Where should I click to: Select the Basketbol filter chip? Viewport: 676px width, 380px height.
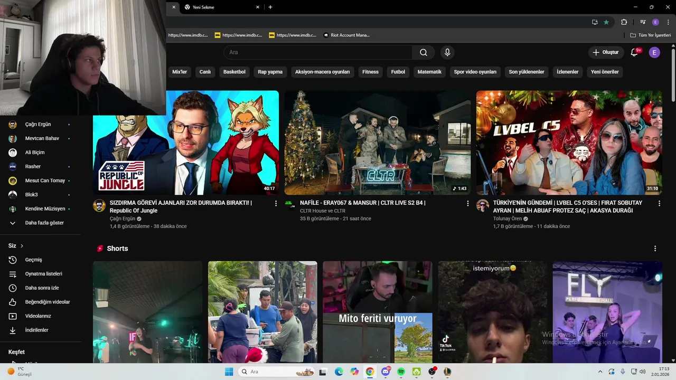[234, 72]
